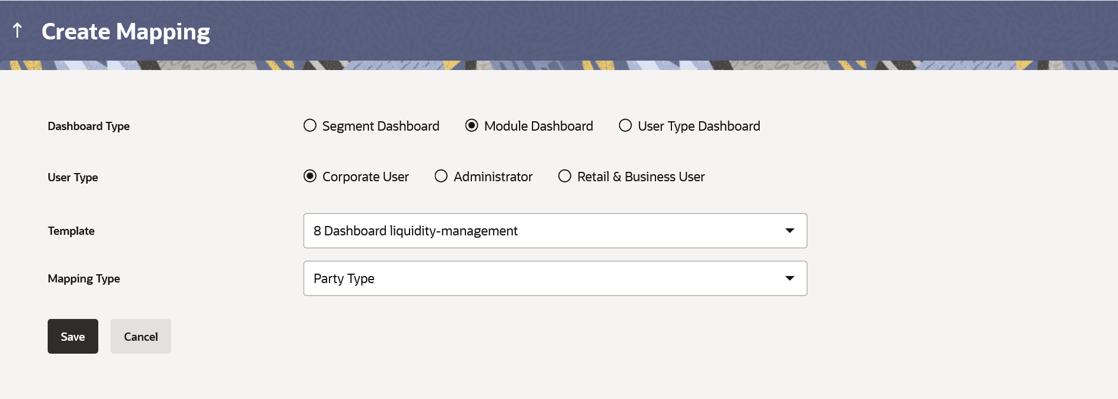
Task: Click the Create Mapping page title
Action: (126, 32)
